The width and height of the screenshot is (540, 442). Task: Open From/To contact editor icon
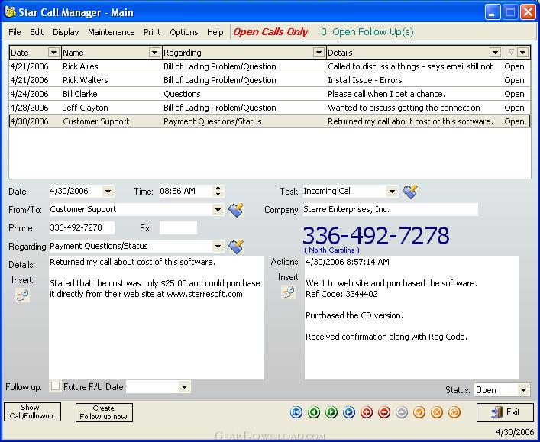(236, 210)
